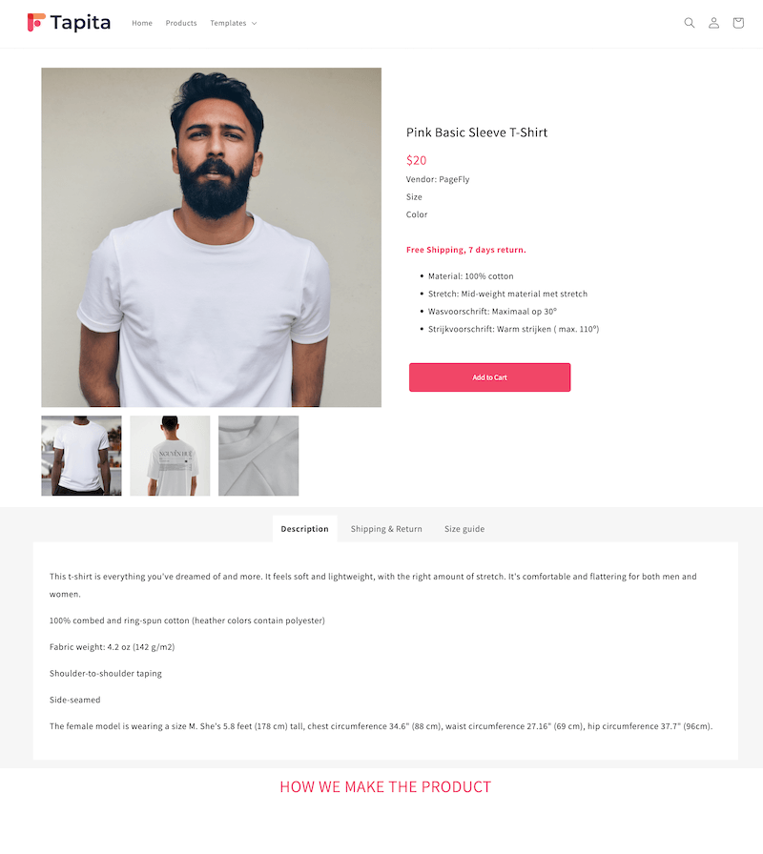This screenshot has width=763, height=854.
Task: Open the Products menu item
Action: coord(181,23)
